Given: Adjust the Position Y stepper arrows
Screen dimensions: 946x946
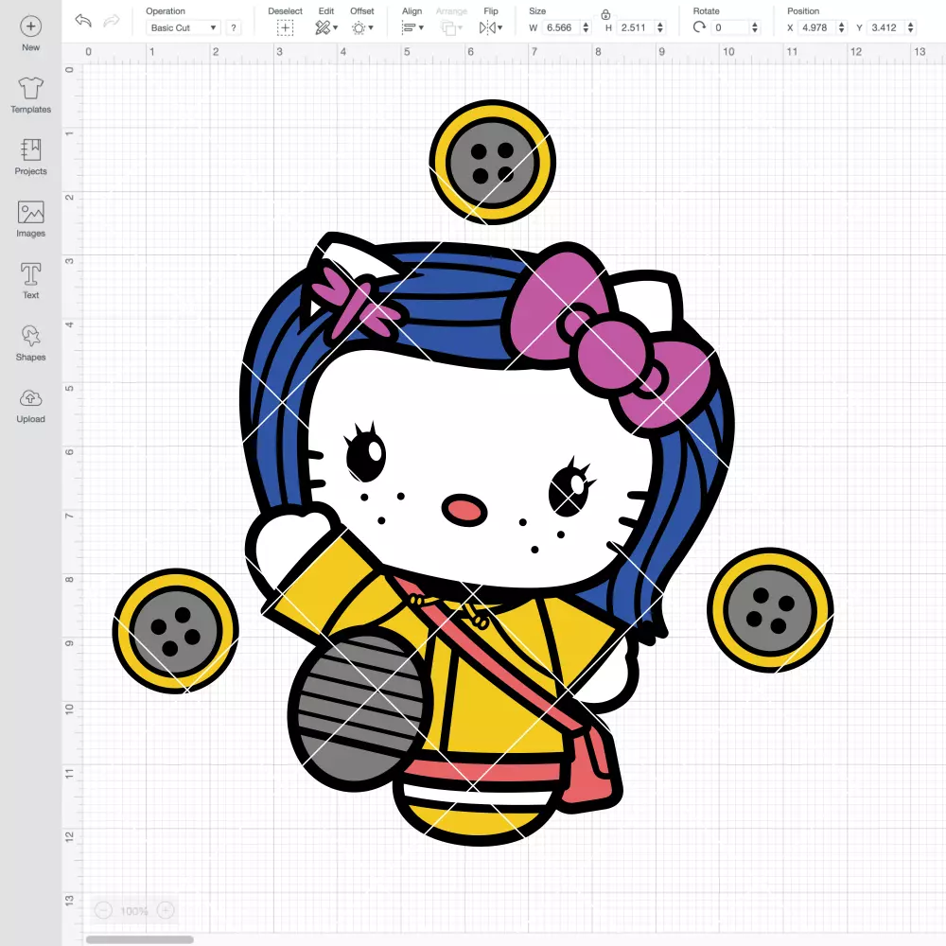Looking at the screenshot, I should (x=911, y=27).
